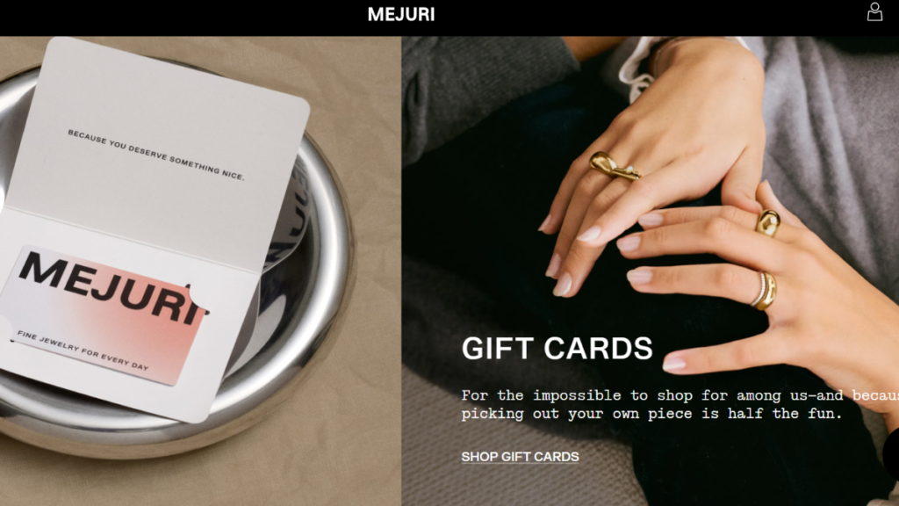Open the shopping bag icon
Image resolution: width=899 pixels, height=506 pixels.
pos(874,12)
